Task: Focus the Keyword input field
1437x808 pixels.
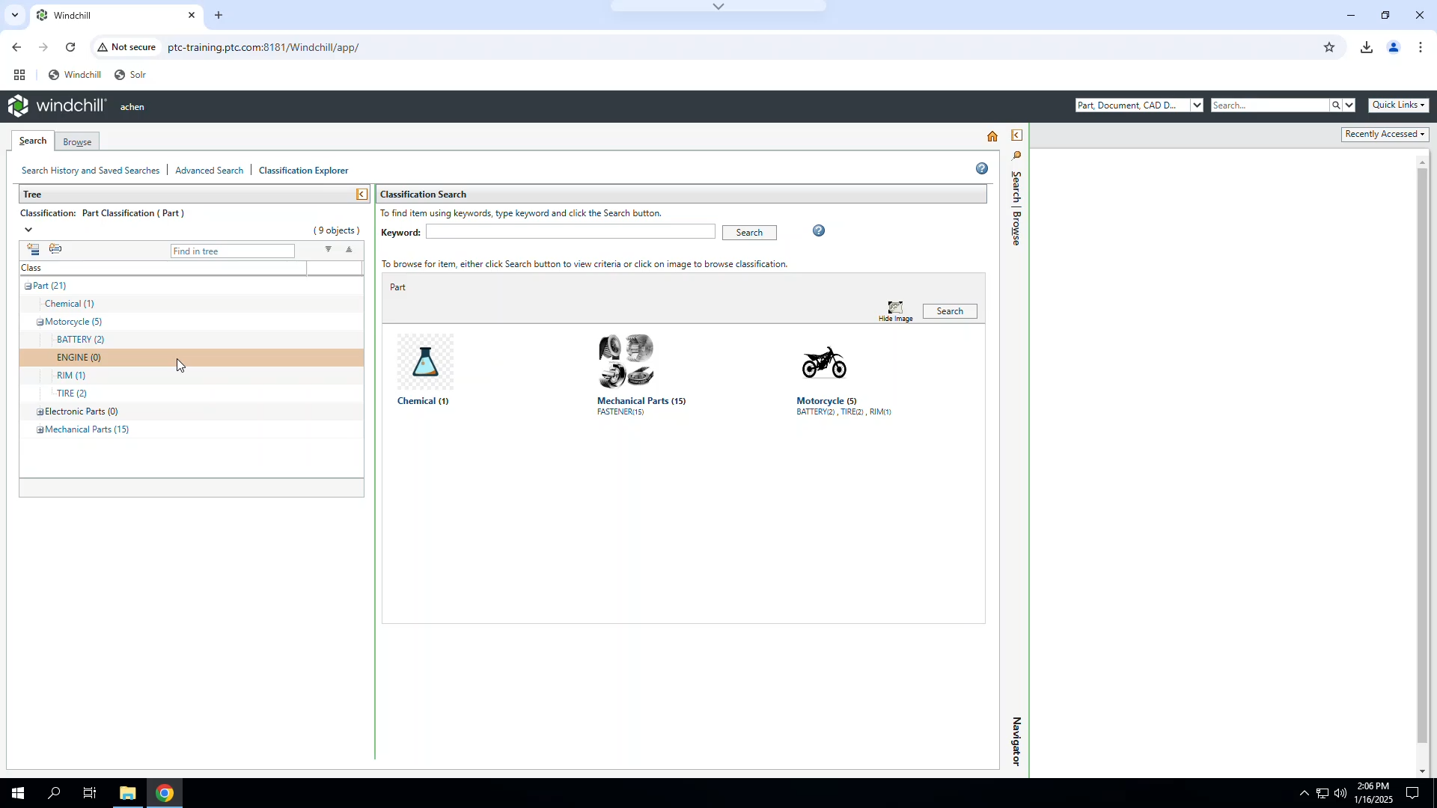Action: click(x=570, y=232)
